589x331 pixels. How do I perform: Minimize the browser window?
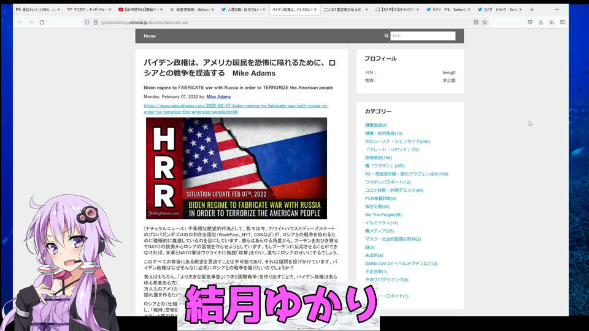tap(557, 9)
